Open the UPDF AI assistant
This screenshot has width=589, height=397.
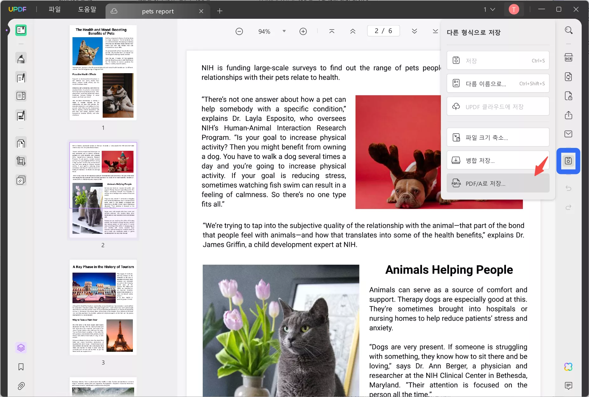[569, 367]
